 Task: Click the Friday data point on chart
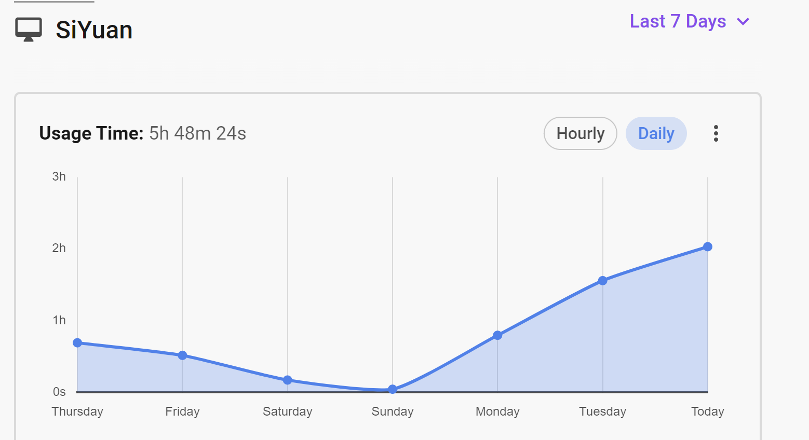[182, 355]
